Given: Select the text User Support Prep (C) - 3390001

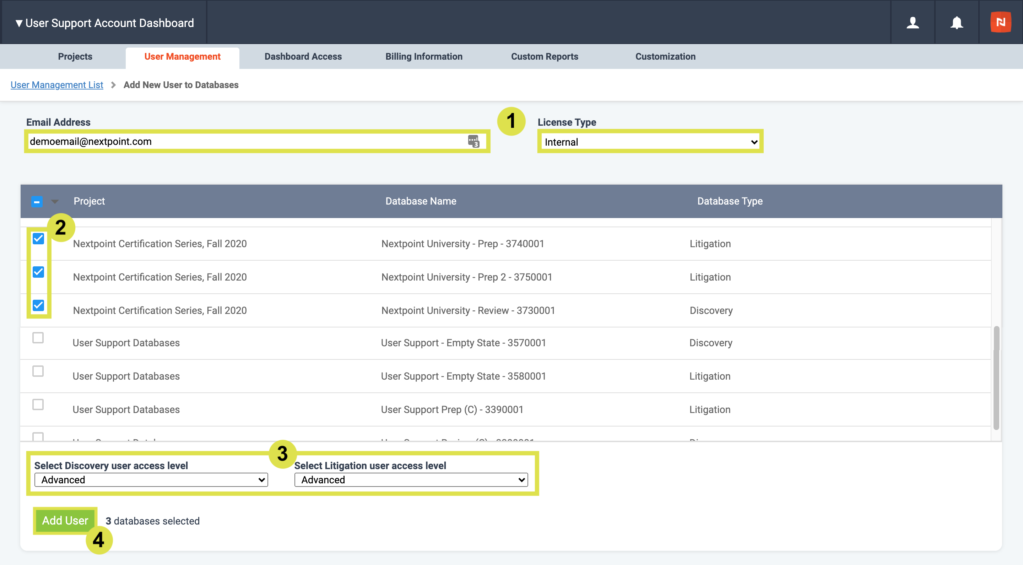Looking at the screenshot, I should point(452,409).
